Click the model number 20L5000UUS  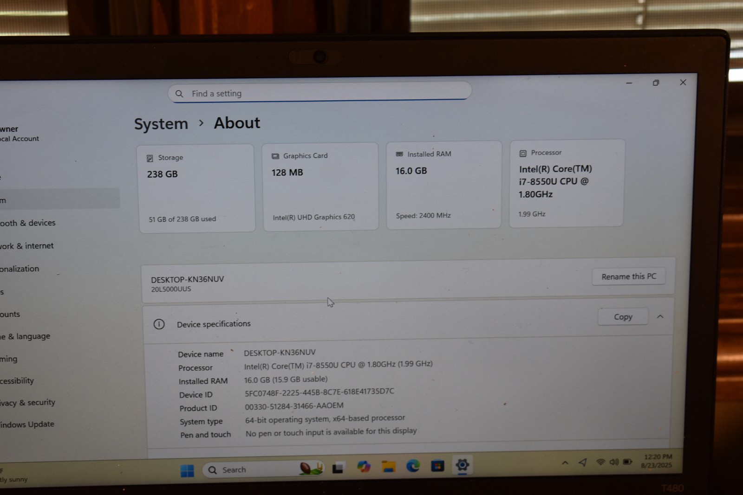(x=171, y=289)
